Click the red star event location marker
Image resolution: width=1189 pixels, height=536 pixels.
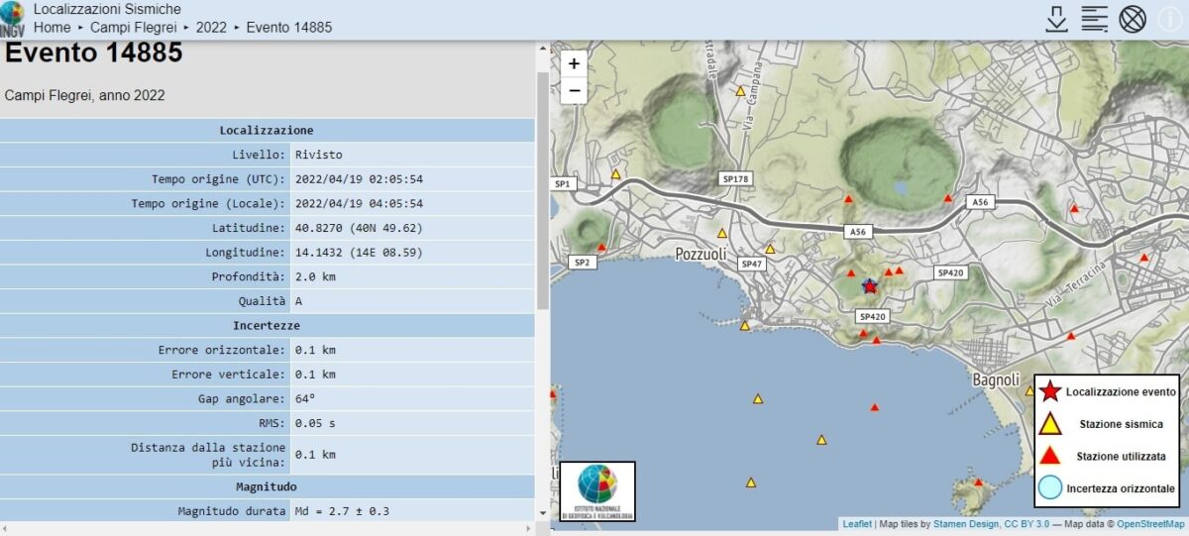[x=869, y=286]
